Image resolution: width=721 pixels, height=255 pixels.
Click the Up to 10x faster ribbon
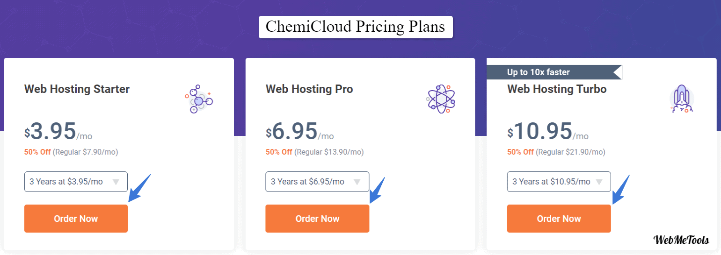(554, 72)
